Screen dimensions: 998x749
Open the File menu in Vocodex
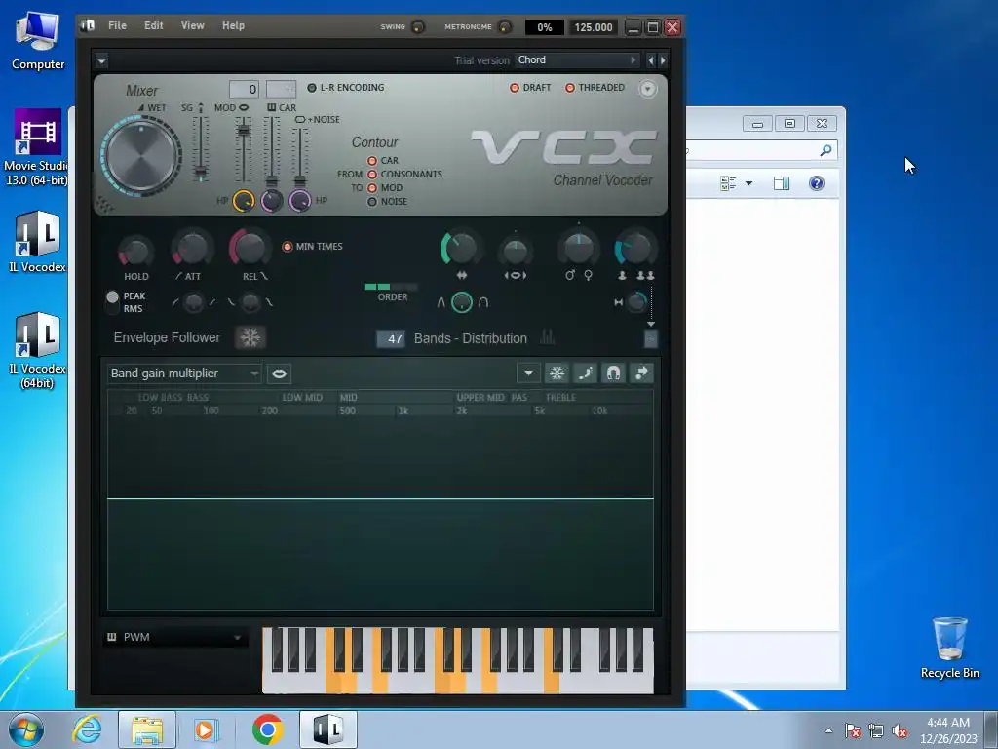[x=117, y=25]
